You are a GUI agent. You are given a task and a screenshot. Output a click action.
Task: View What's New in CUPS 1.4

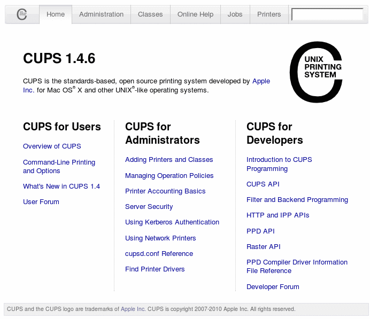[x=61, y=186]
